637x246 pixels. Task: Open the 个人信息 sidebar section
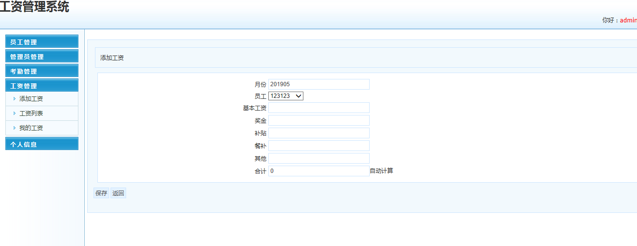(x=42, y=144)
